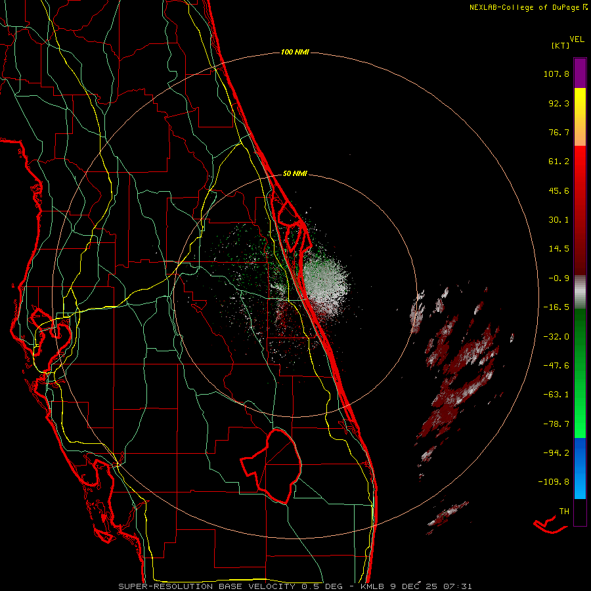Click the -109.8 velocity legend value
The width and height of the screenshot is (591, 591).
(x=554, y=482)
